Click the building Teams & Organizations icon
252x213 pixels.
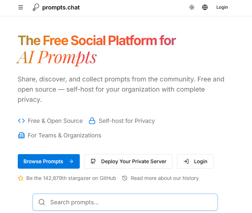coord(21,135)
